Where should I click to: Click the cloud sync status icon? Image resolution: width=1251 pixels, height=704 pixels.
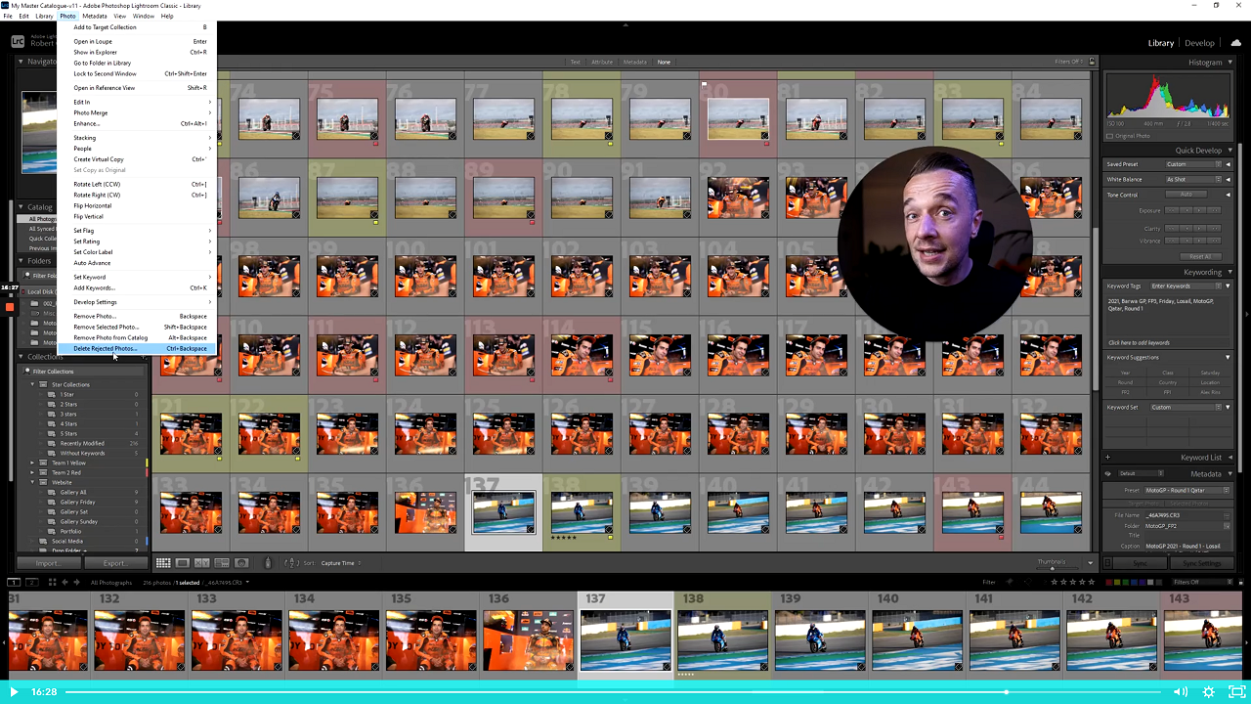(1236, 43)
